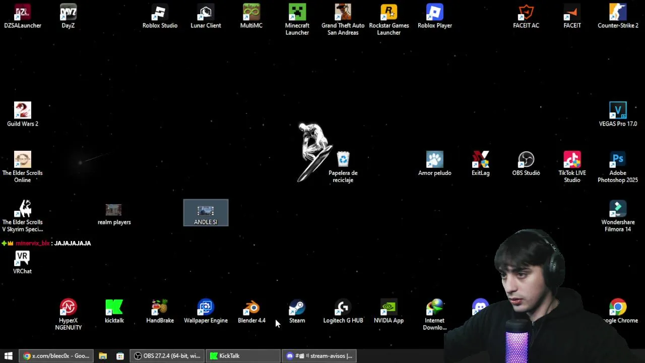Open Logitech G HUB shortcut
Viewport: 645px width, 363px height.
[343, 312]
